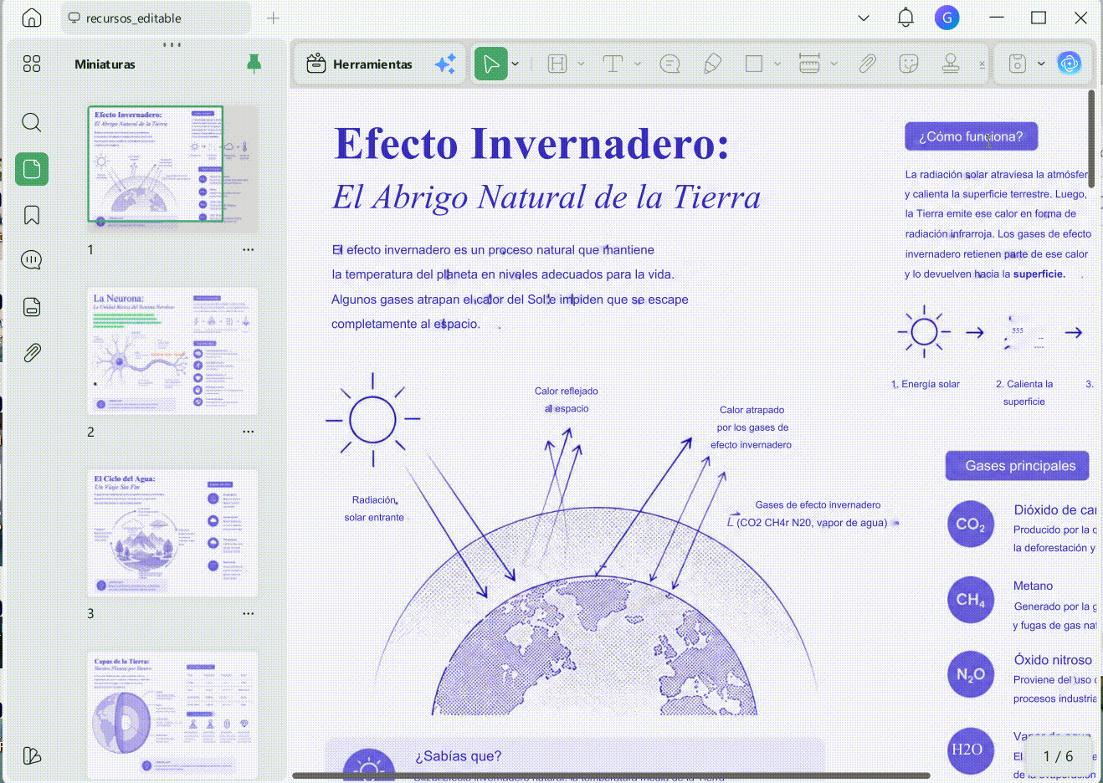Go to the home screen icon
This screenshot has height=783, width=1103.
pyautogui.click(x=31, y=18)
